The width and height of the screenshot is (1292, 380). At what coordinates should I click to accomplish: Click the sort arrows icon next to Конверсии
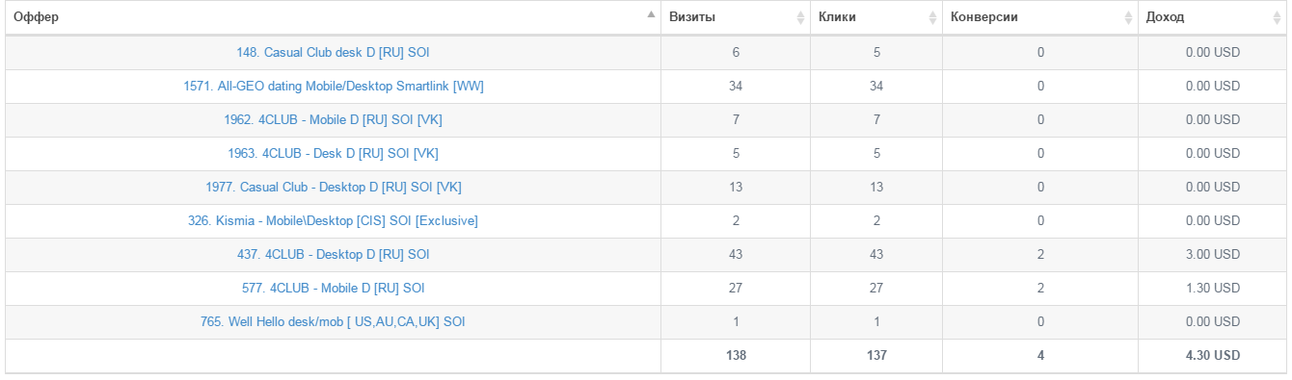click(1128, 17)
